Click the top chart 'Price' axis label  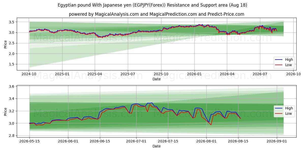(x=6, y=44)
